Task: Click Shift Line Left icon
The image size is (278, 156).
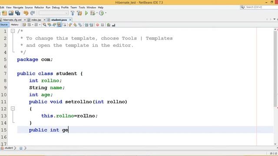Action: point(86,25)
